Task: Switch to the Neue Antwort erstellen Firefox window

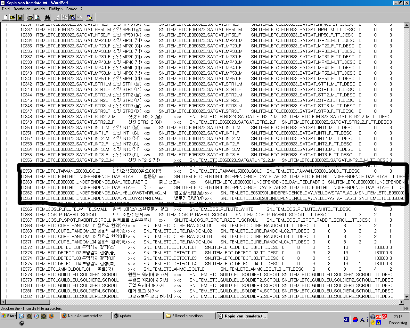Action: 86,316
